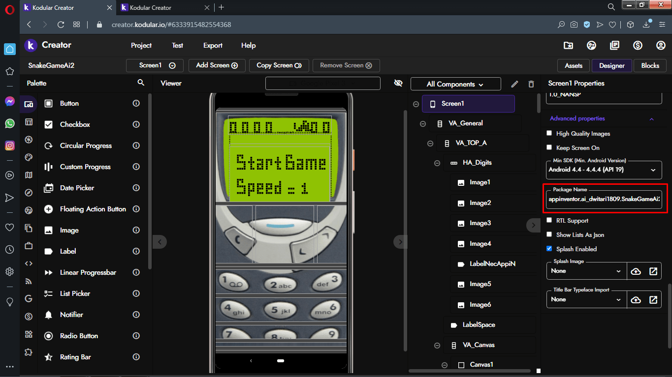The width and height of the screenshot is (672, 377).
Task: Open the Help menu
Action: tap(248, 45)
